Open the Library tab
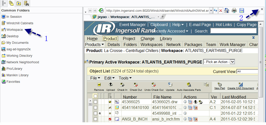The image size is (266, 125). click(x=166, y=38)
